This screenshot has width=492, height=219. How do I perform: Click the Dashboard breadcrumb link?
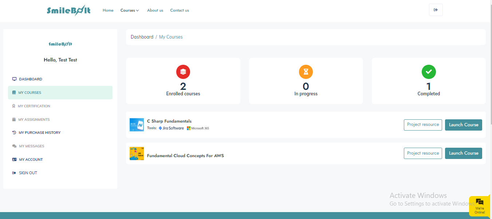[142, 37]
